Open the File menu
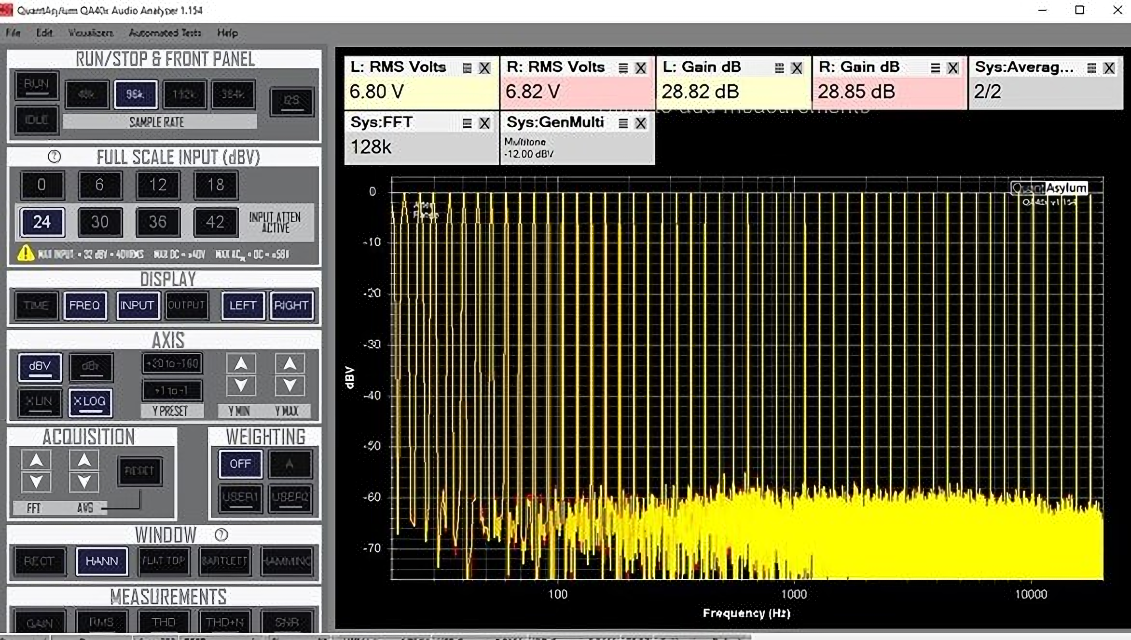This screenshot has height=640, width=1131. pos(13,33)
